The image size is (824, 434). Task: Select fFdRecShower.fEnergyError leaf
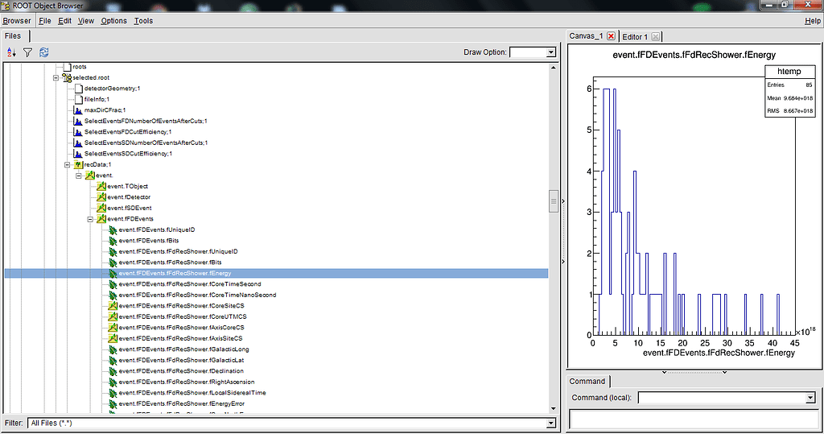click(x=181, y=403)
